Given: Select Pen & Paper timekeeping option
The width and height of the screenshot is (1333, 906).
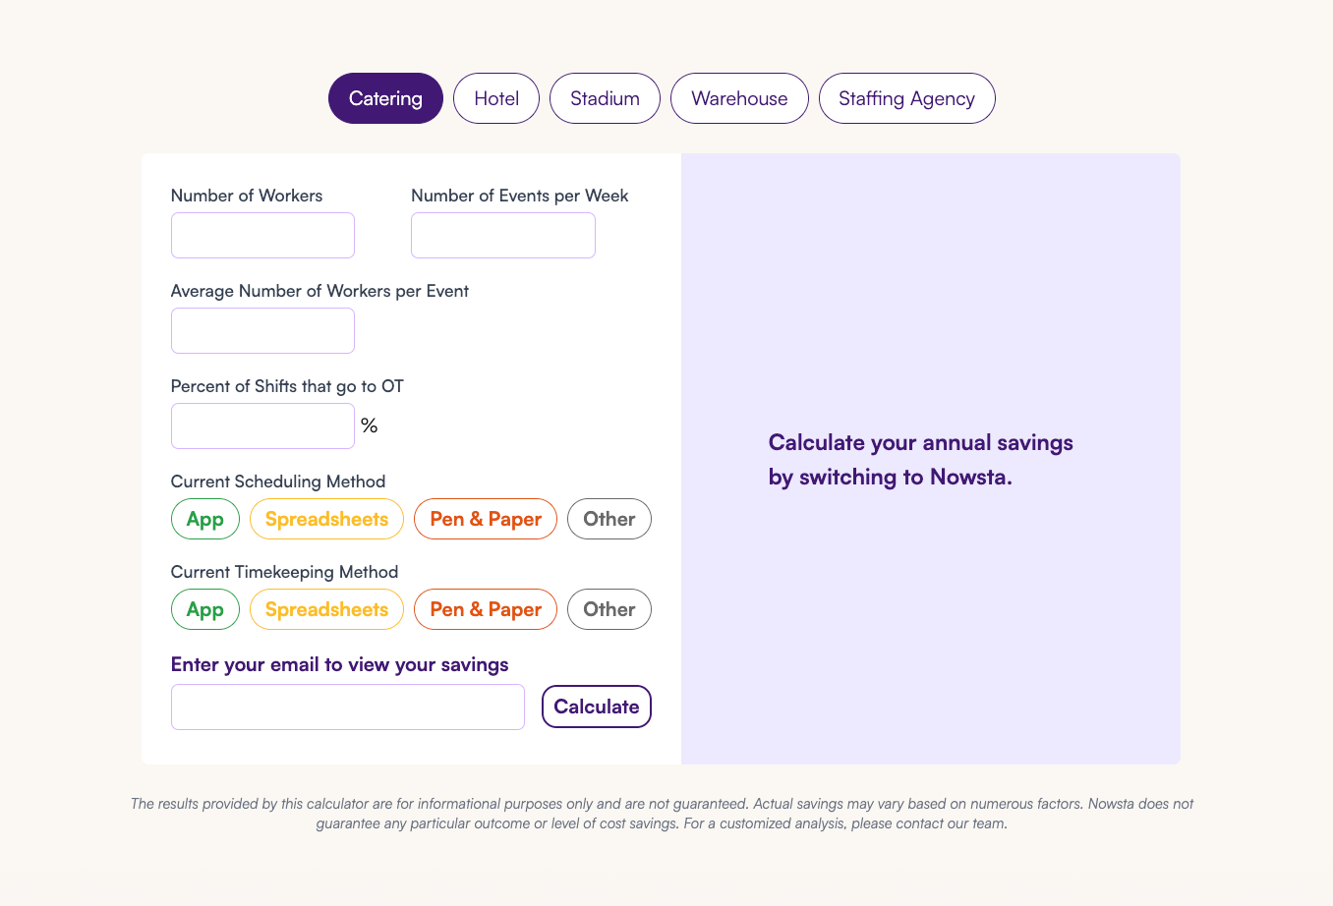Looking at the screenshot, I should pos(486,608).
